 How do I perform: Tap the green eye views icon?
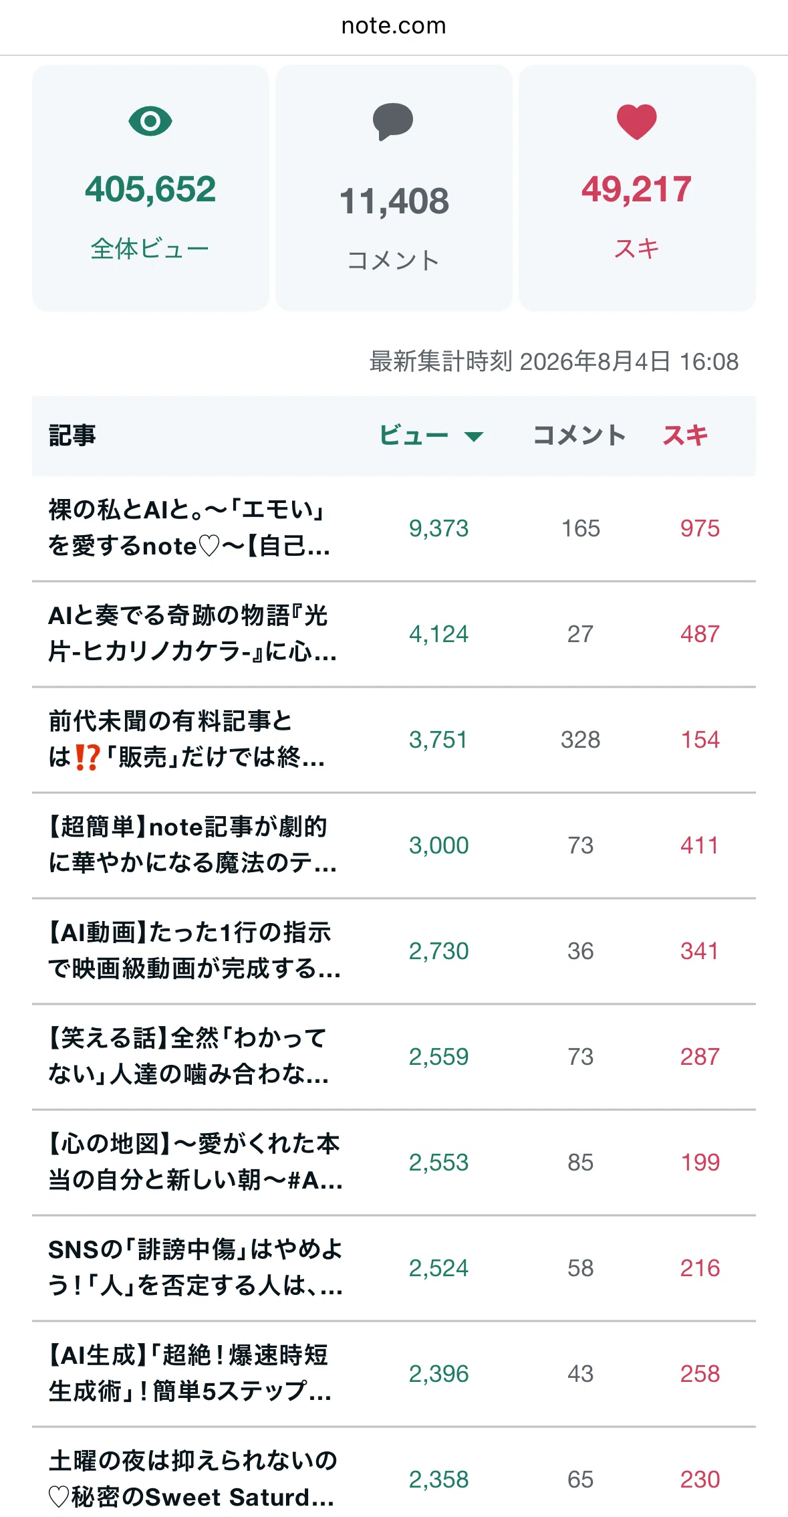[x=150, y=121]
